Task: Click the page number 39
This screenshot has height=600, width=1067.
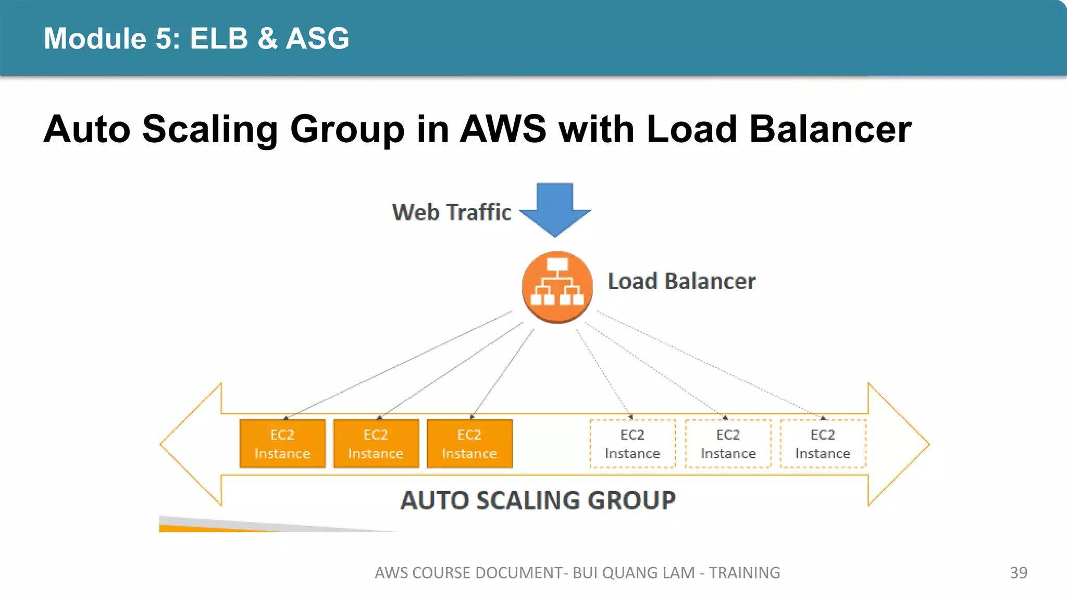Action: pos(1018,572)
